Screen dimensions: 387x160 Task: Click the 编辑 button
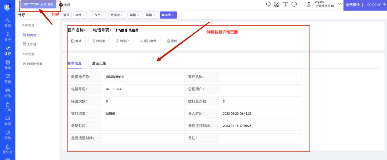point(76,41)
